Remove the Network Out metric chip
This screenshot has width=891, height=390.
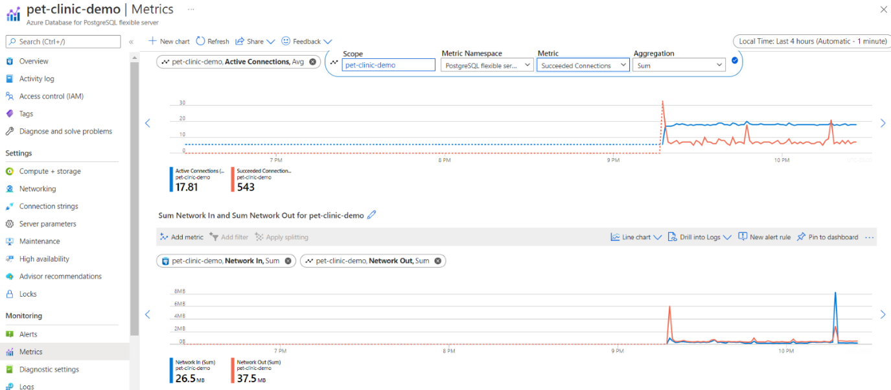tap(438, 261)
